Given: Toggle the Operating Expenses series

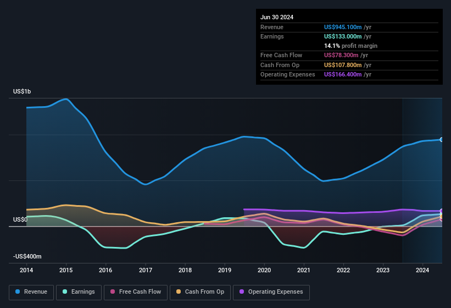Looking at the screenshot, I should click(x=271, y=292).
